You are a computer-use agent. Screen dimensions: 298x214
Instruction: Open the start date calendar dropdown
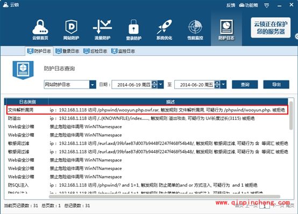[x=160, y=85]
